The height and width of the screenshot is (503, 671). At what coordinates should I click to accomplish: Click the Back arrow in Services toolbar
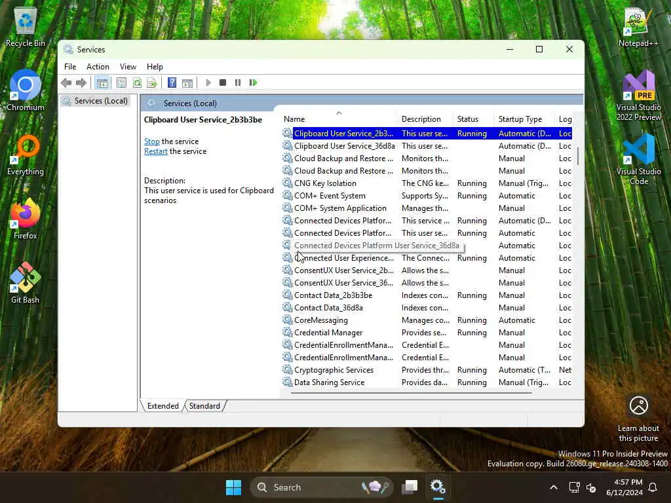pyautogui.click(x=66, y=83)
